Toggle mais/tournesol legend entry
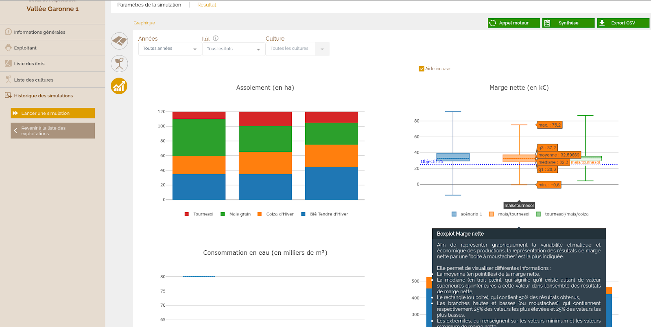Image resolution: width=651 pixels, height=327 pixels. [509, 214]
